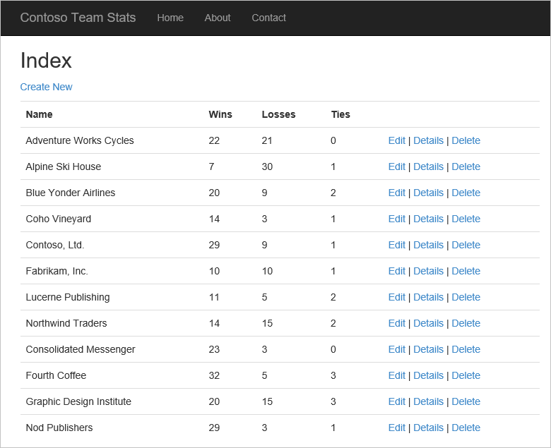This screenshot has width=551, height=448.
Task: Click the Lucerne Publishing name cell
Action: pos(68,297)
